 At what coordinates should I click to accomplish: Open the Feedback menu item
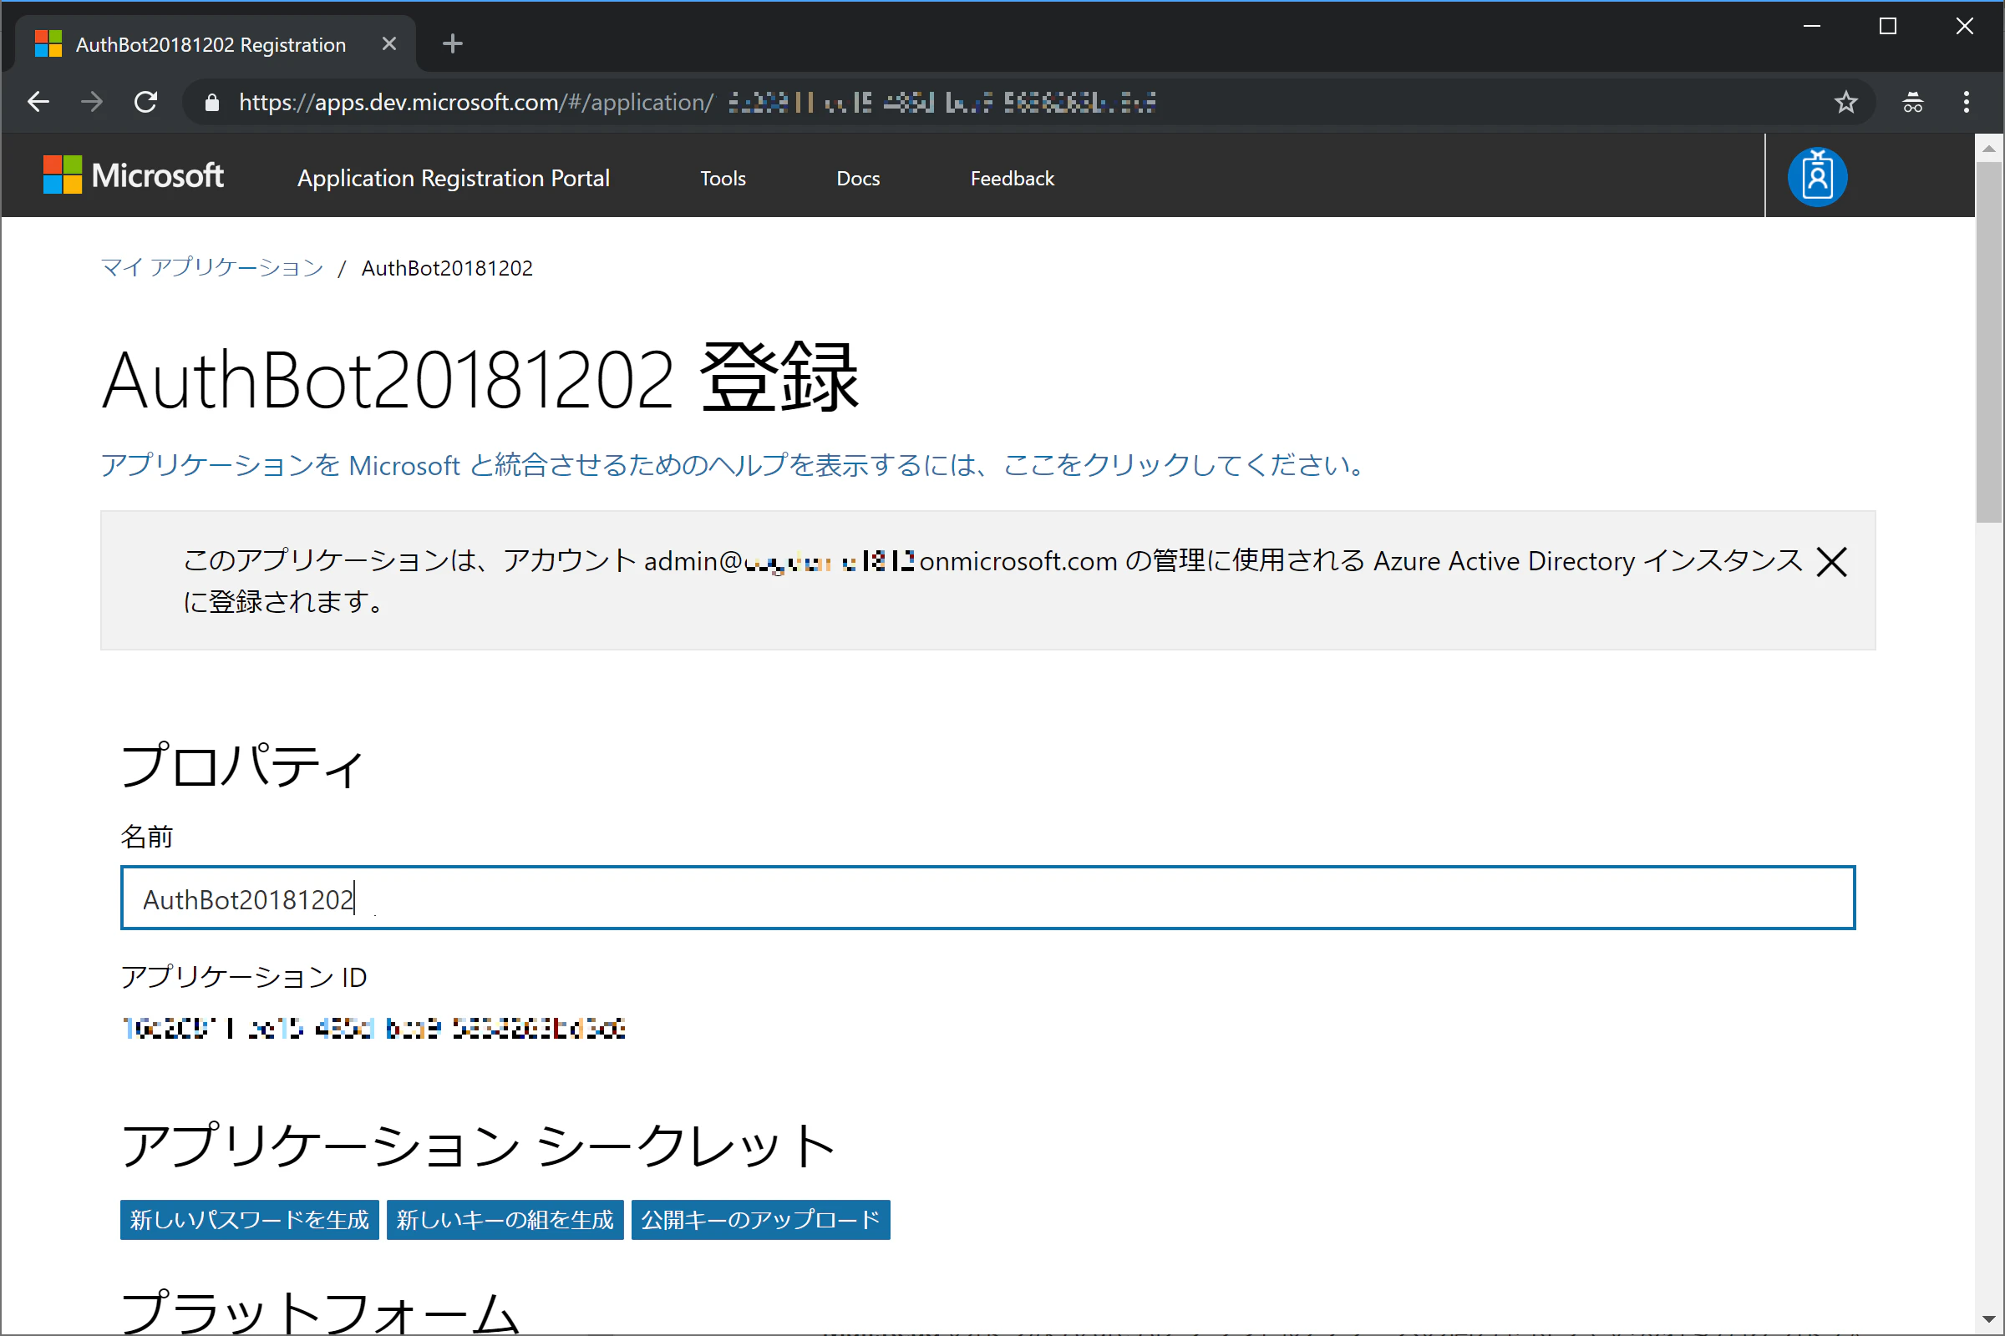pyautogui.click(x=1012, y=178)
